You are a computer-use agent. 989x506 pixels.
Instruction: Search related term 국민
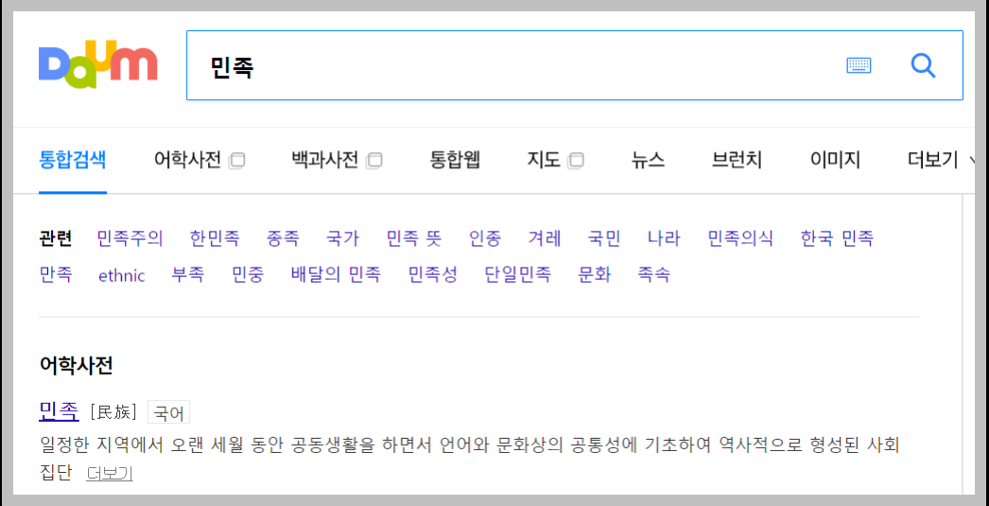click(x=603, y=238)
